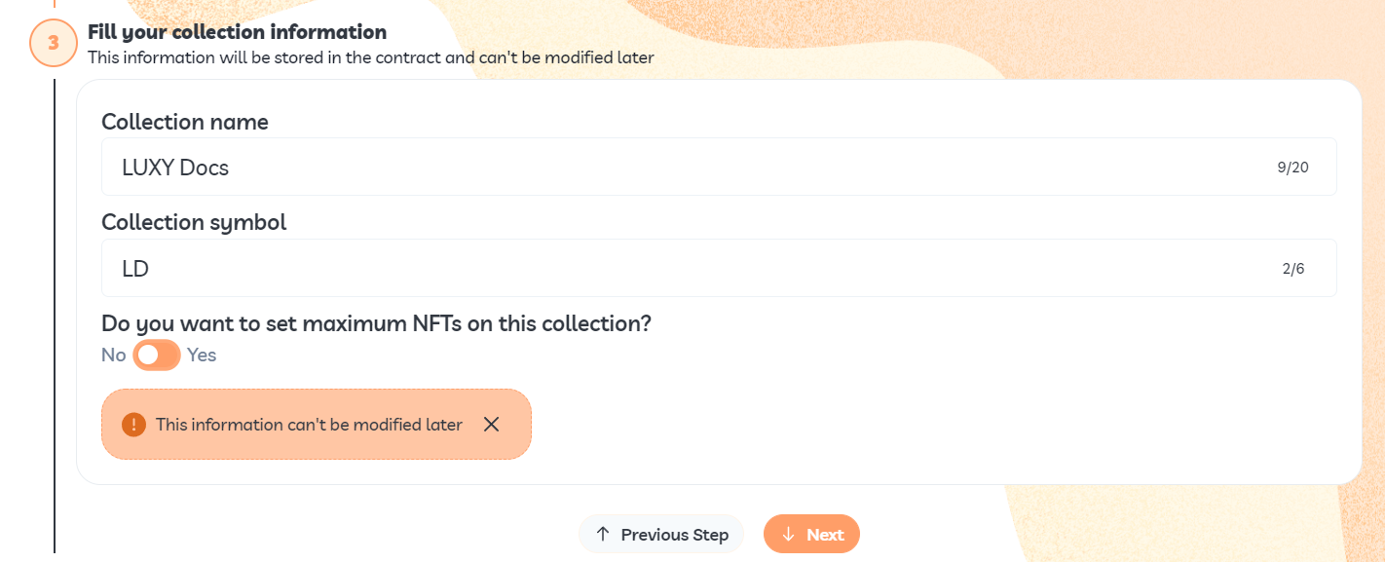Dismiss the warning with the X icon
Image resolution: width=1385 pixels, height=562 pixels.
492,424
